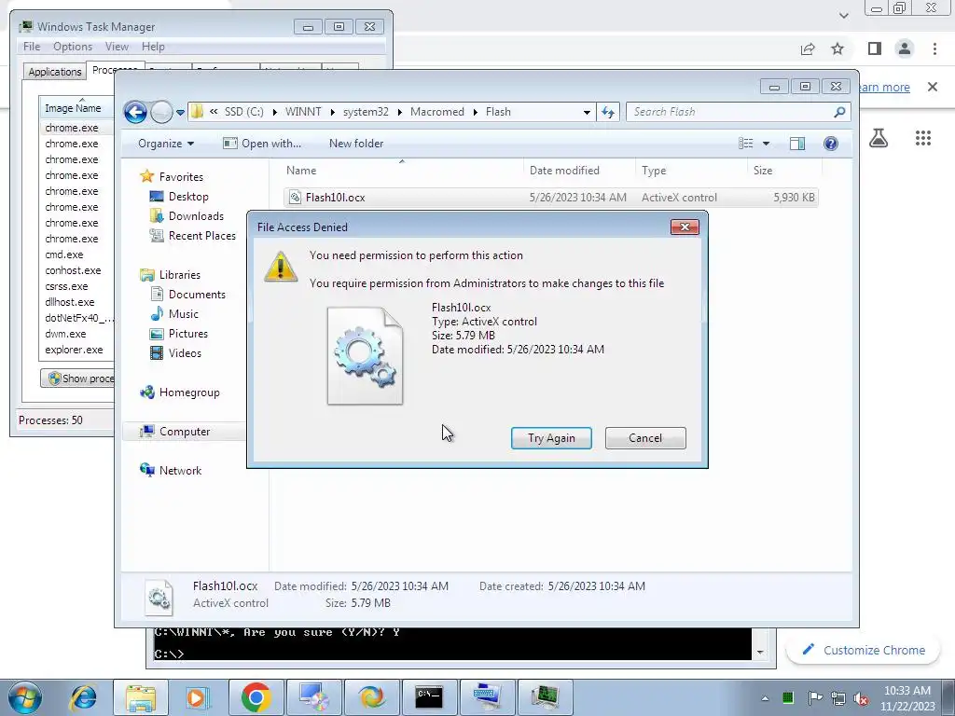
Task: Sort by Type column header
Action: 691,171
